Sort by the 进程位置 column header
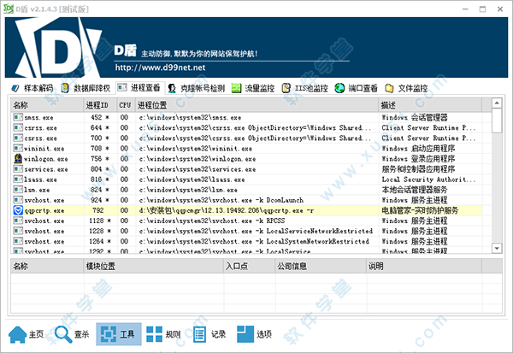Screen dimensions: 513x353 pyautogui.click(x=257, y=105)
